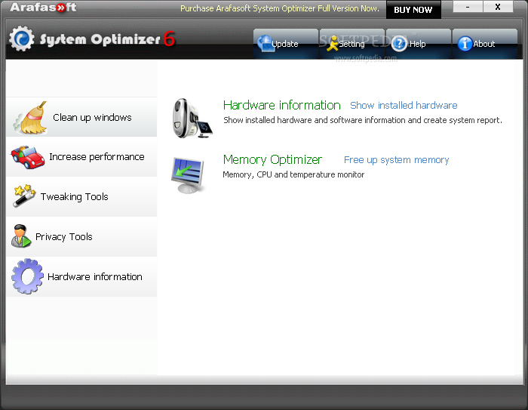Click the Arafasoft brand logo
The height and width of the screenshot is (410, 528).
43,7
